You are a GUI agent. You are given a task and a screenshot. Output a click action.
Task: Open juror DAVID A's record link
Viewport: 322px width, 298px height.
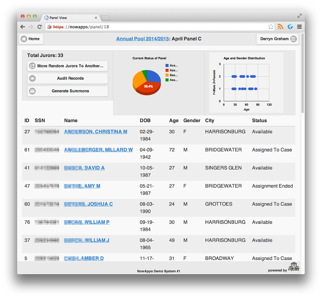point(84,168)
